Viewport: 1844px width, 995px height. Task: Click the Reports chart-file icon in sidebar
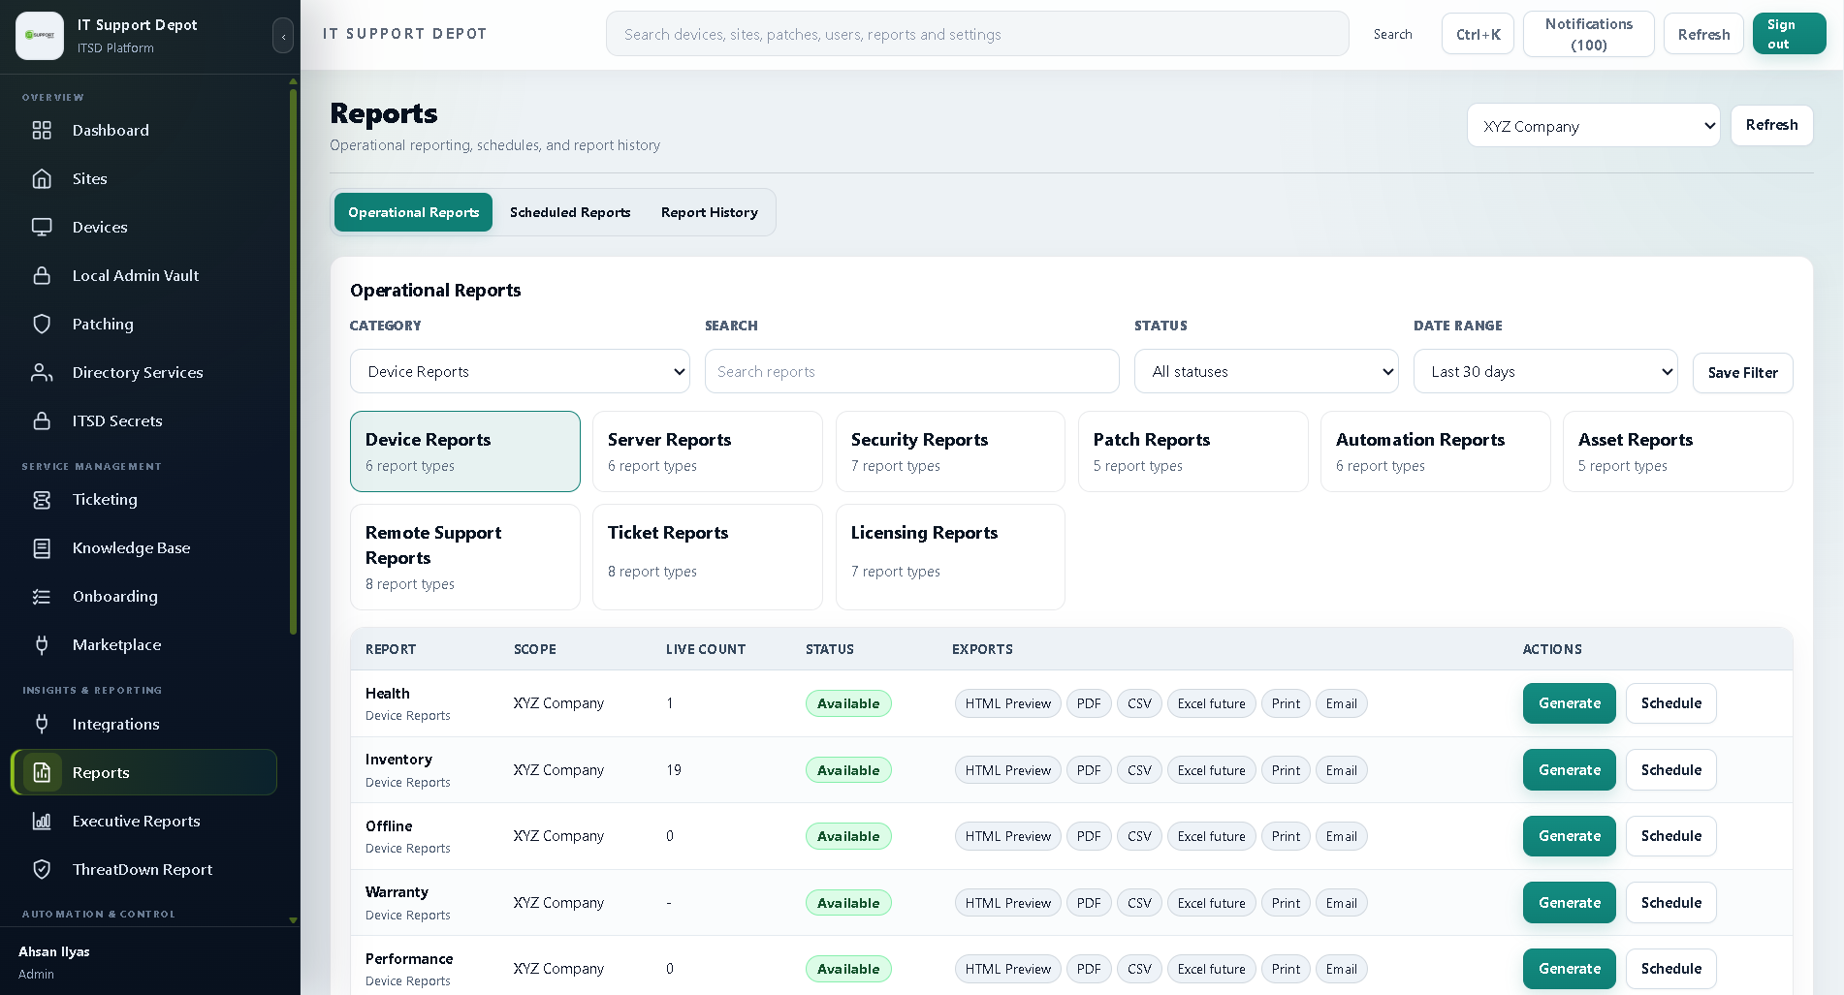point(42,772)
